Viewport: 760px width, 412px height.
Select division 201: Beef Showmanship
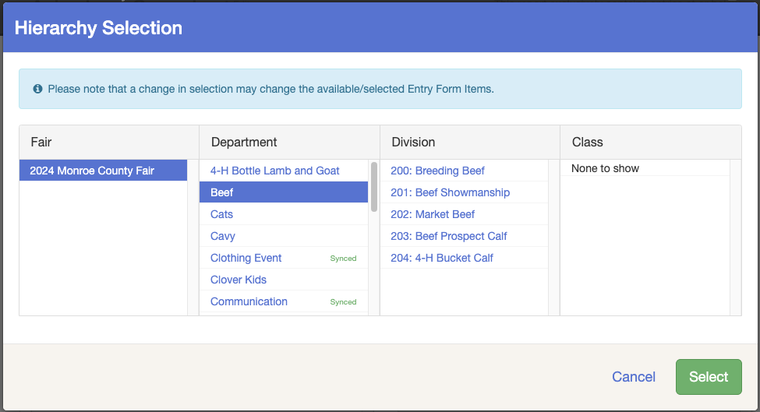point(464,192)
